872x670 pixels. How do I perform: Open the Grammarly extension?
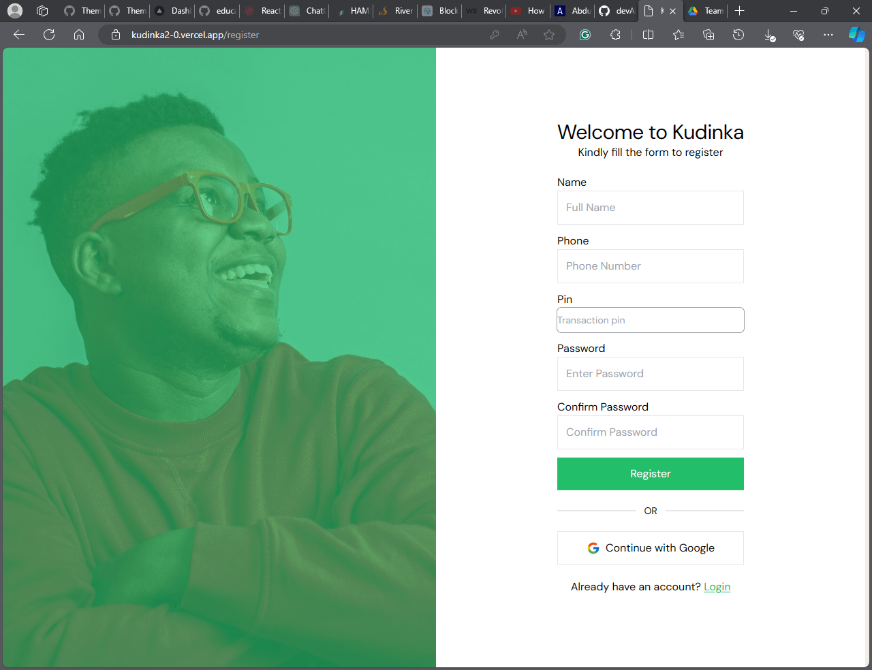click(x=585, y=35)
